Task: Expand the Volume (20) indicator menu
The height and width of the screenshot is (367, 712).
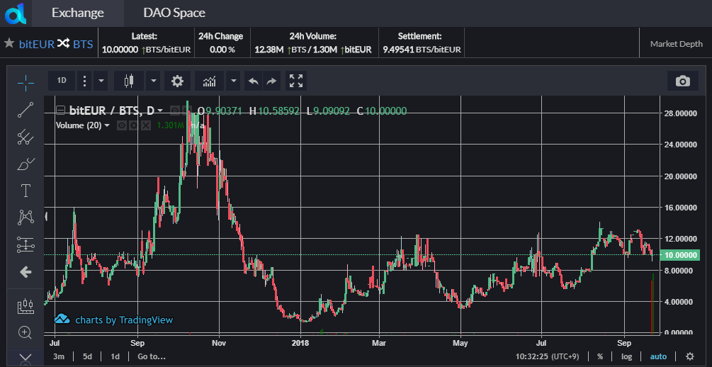Action: pyautogui.click(x=107, y=125)
